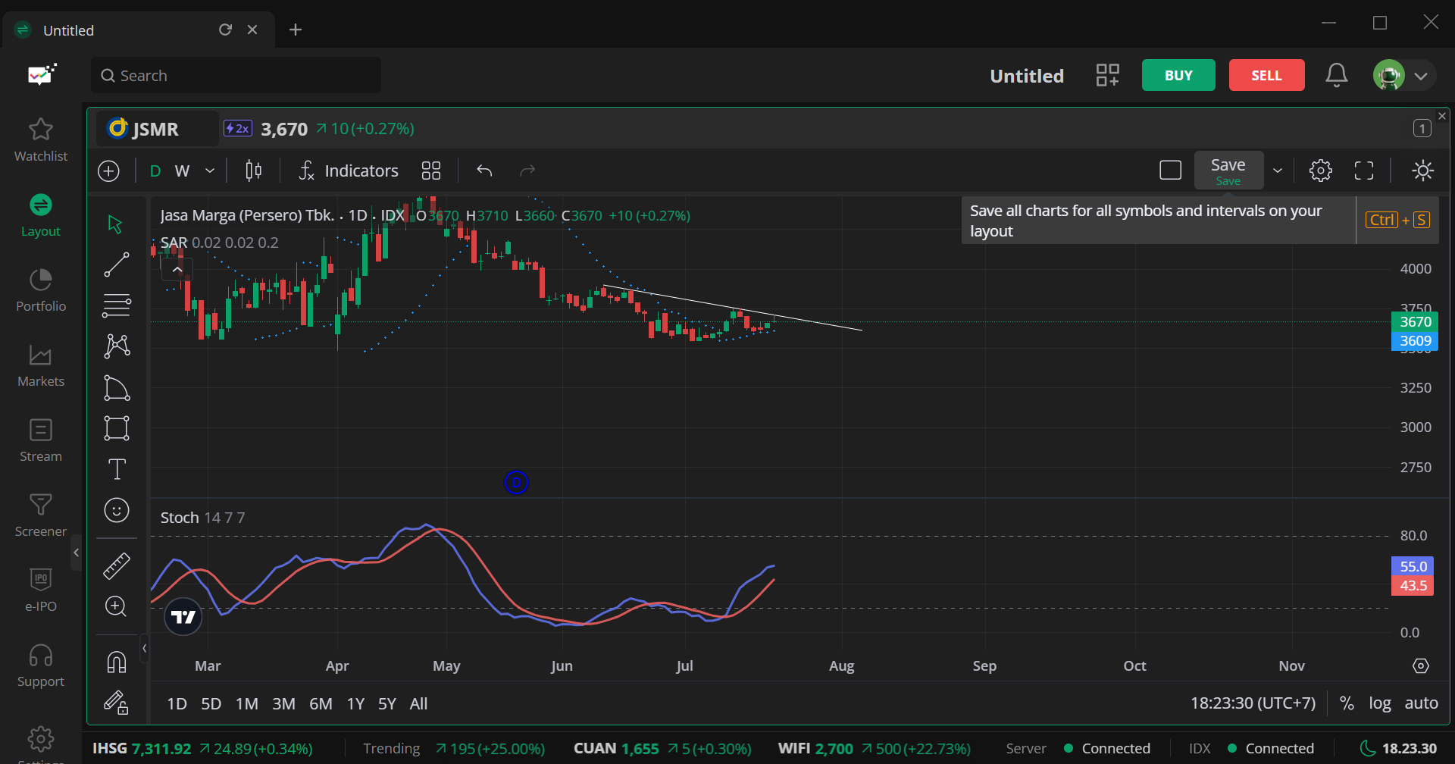The width and height of the screenshot is (1455, 764).
Task: Click the BUY button
Action: pyautogui.click(x=1178, y=75)
